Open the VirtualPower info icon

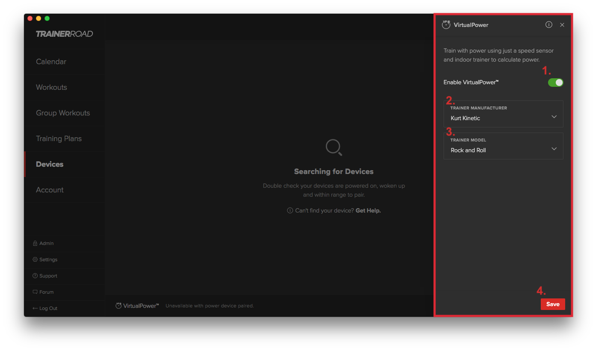549,25
